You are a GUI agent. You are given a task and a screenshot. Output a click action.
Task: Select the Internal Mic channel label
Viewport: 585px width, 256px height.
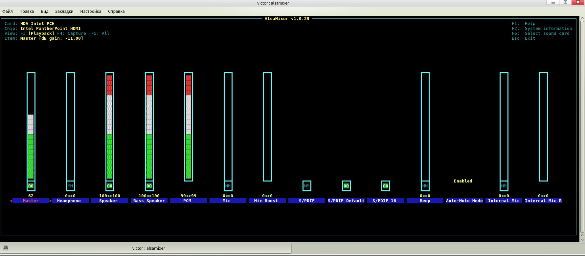point(504,201)
